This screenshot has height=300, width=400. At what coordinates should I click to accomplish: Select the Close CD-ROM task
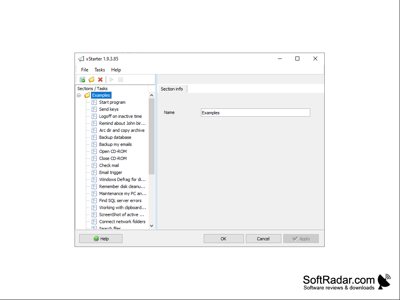113,158
